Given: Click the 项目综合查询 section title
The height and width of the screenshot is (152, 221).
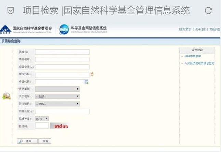Looking at the screenshot, I should [11, 41].
